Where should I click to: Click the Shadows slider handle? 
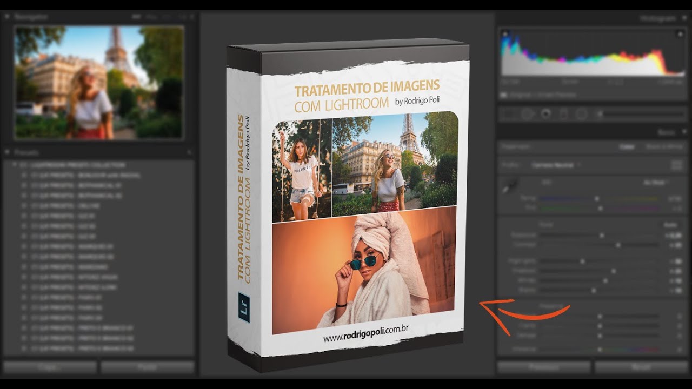[x=613, y=271]
